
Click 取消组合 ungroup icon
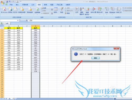coord(112,10)
